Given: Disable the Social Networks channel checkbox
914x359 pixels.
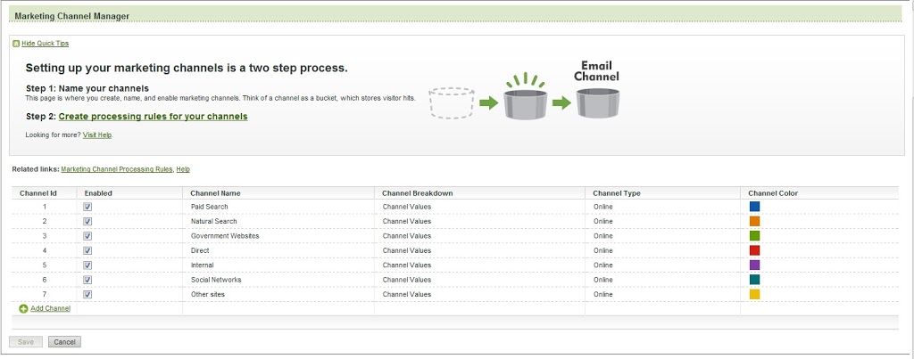Looking at the screenshot, I should [x=87, y=280].
